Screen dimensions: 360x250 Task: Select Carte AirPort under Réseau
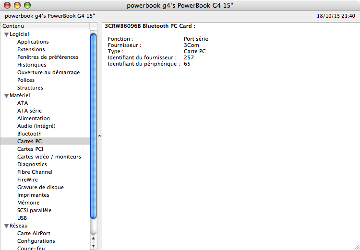[x=34, y=233]
